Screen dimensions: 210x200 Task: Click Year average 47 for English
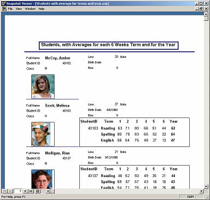coord(173,140)
